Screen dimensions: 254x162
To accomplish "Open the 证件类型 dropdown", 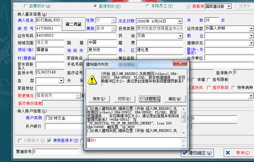I will pyautogui.click(x=251, y=29).
